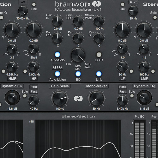Click the Mono-Maker 39 Hz knob
The width and height of the screenshot is (158, 158).
click(97, 99)
